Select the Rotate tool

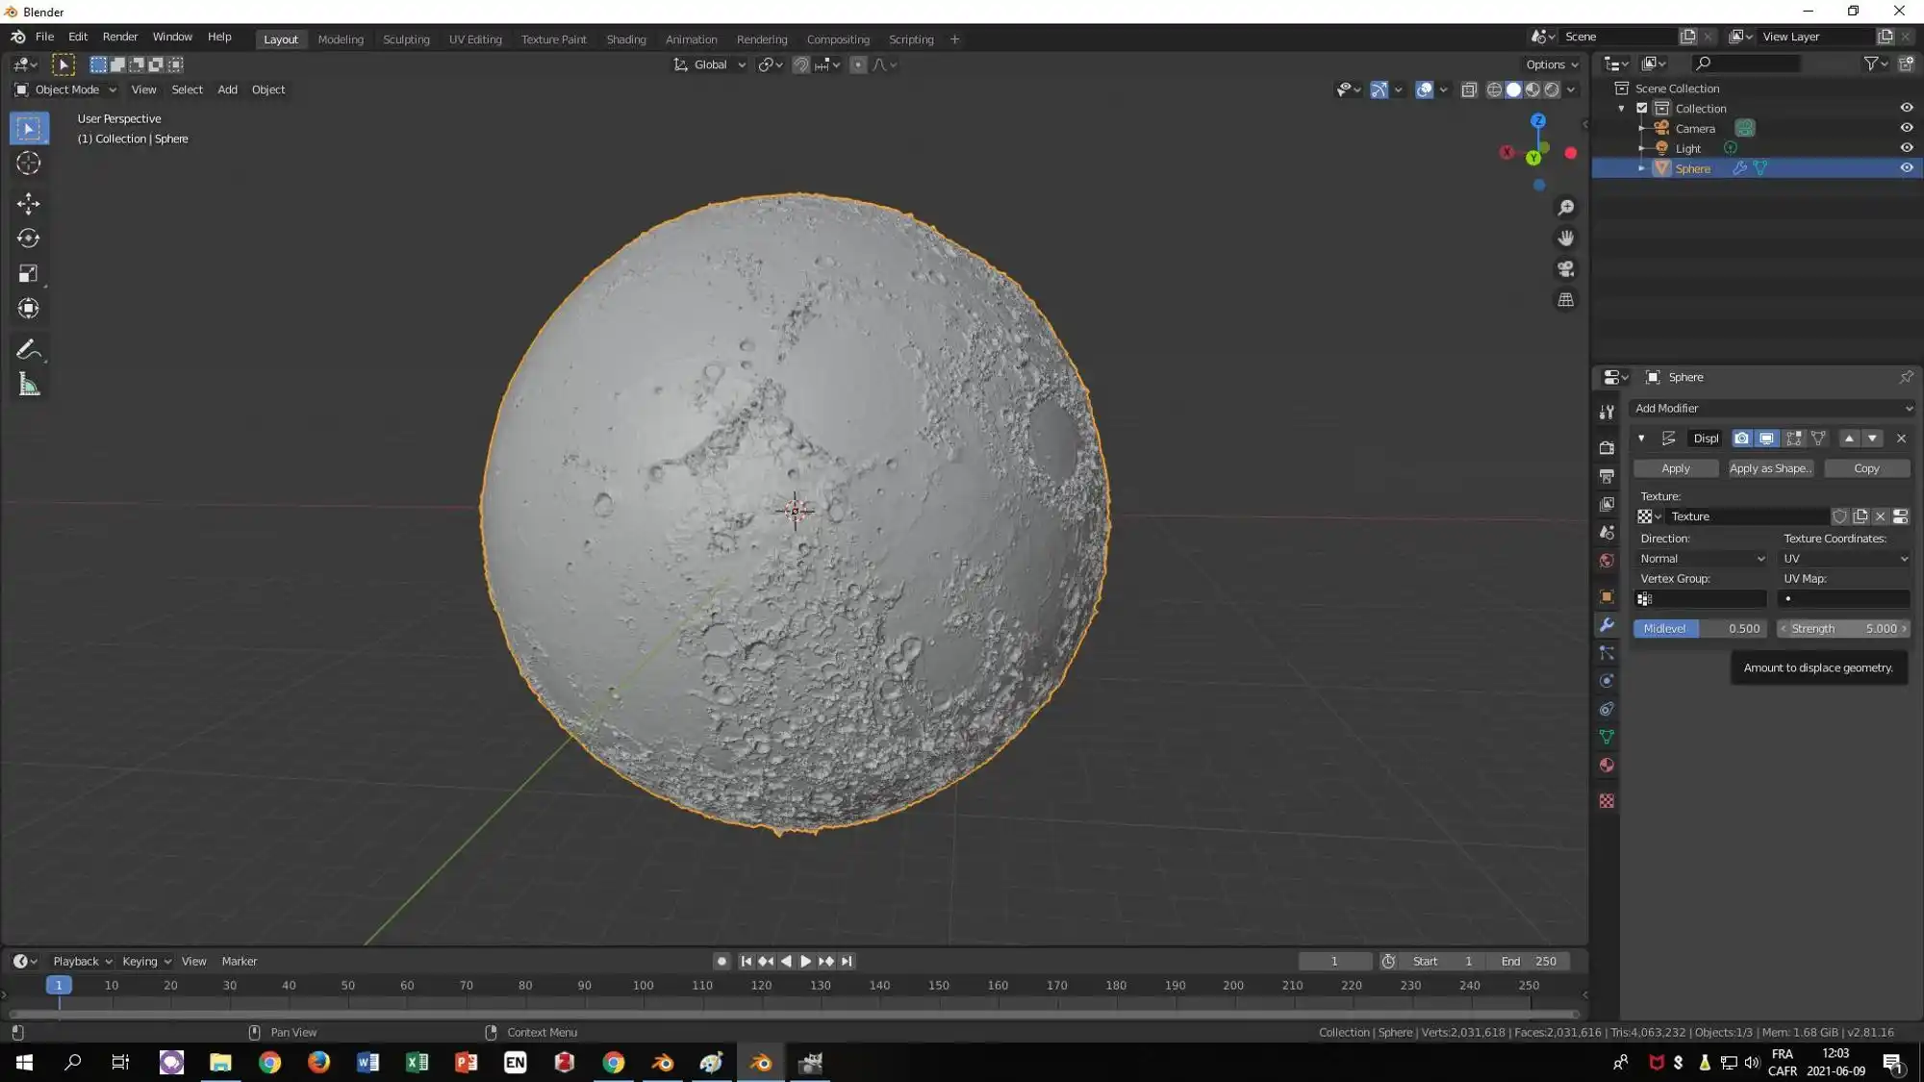point(28,239)
